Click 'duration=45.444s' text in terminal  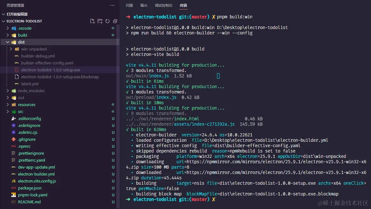161,178
